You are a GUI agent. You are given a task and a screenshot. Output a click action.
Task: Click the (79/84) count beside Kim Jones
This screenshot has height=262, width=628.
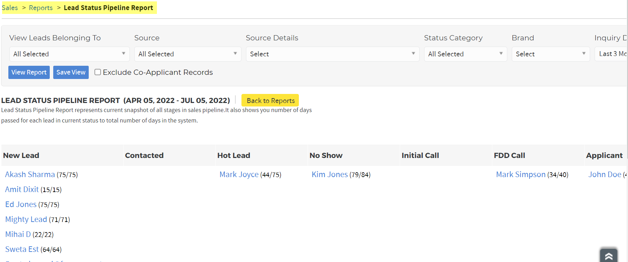pyautogui.click(x=360, y=175)
